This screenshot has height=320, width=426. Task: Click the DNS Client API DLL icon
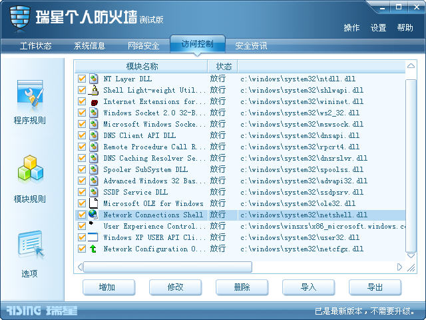click(93, 135)
